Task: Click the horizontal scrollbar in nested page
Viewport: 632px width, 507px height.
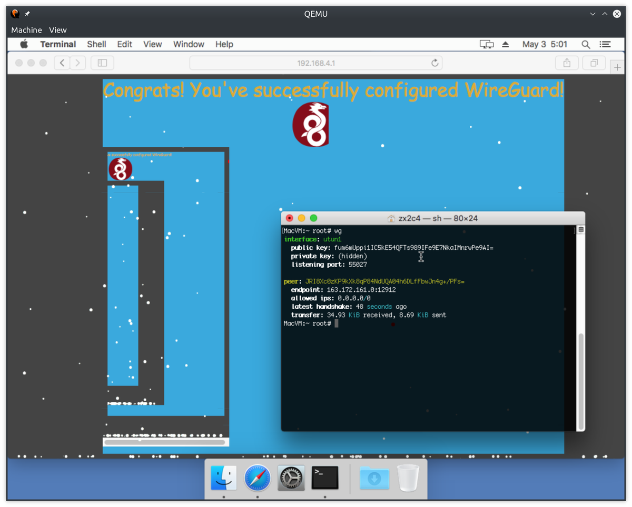Action: (165, 442)
